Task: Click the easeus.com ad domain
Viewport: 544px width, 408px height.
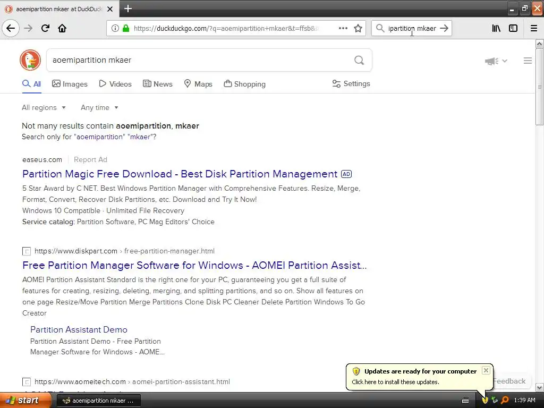Action: [42, 159]
